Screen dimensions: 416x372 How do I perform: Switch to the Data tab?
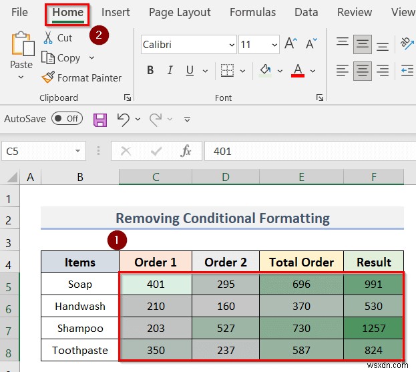tap(306, 12)
